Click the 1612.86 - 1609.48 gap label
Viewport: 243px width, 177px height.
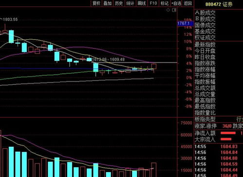point(108,60)
